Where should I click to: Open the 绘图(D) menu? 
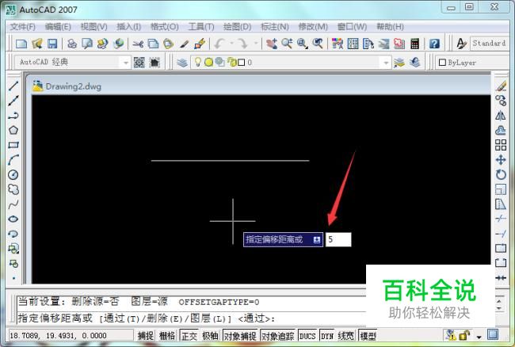tap(237, 27)
